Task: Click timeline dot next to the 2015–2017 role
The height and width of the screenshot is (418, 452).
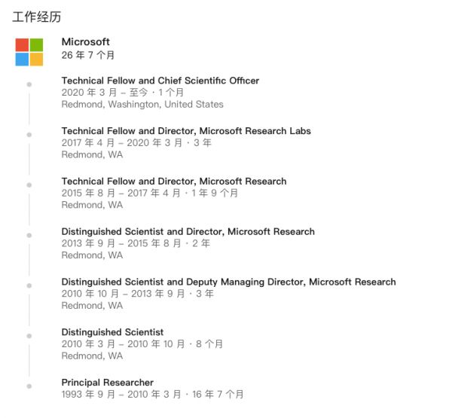Action: pyautogui.click(x=29, y=185)
